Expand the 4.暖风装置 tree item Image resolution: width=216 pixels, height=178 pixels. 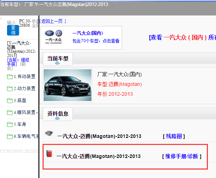[26, 113]
